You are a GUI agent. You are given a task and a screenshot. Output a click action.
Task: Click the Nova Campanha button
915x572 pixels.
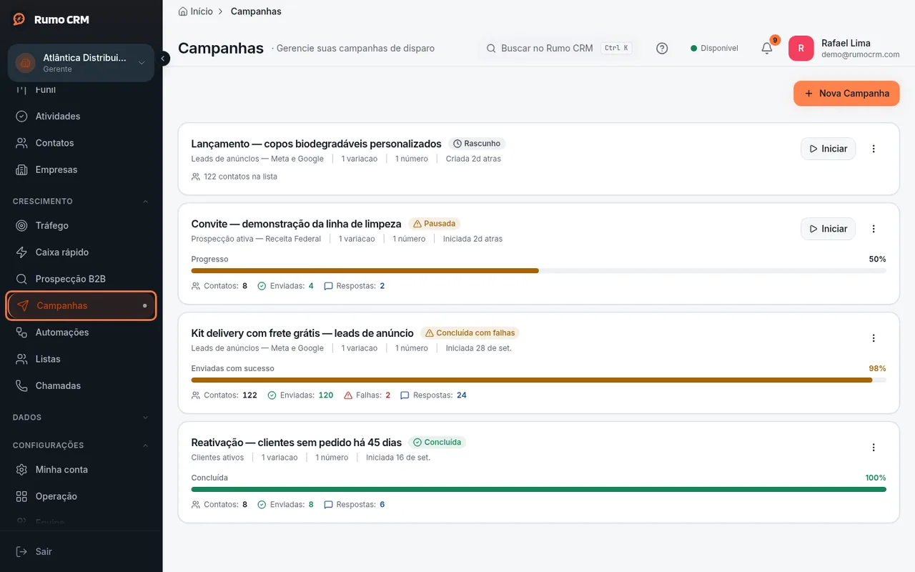[846, 94]
